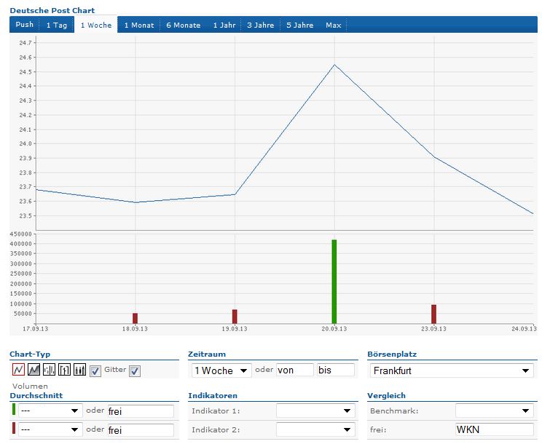
Task: Select the high-low bracket chart type icon
Action: pos(64,370)
